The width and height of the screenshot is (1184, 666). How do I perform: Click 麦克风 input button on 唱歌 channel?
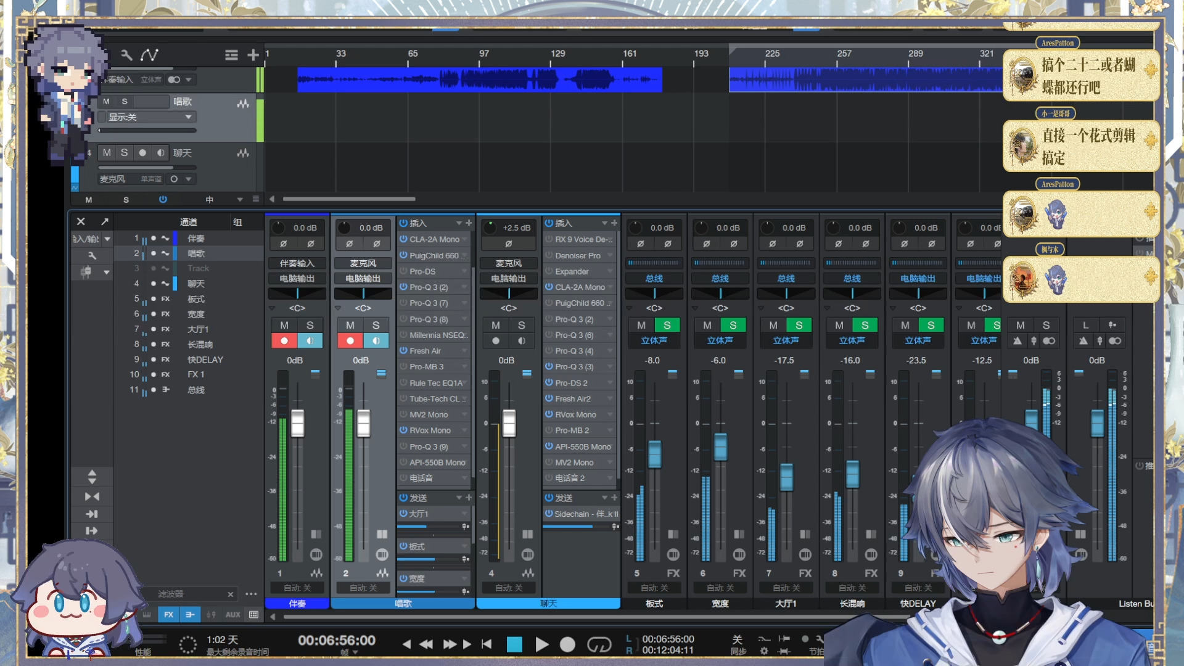[x=363, y=263]
